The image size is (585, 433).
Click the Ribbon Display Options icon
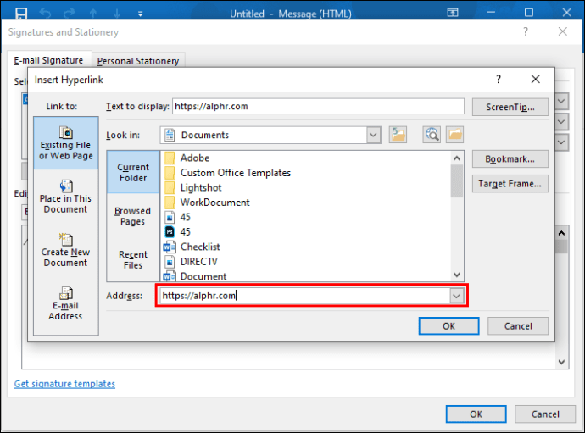point(453,13)
